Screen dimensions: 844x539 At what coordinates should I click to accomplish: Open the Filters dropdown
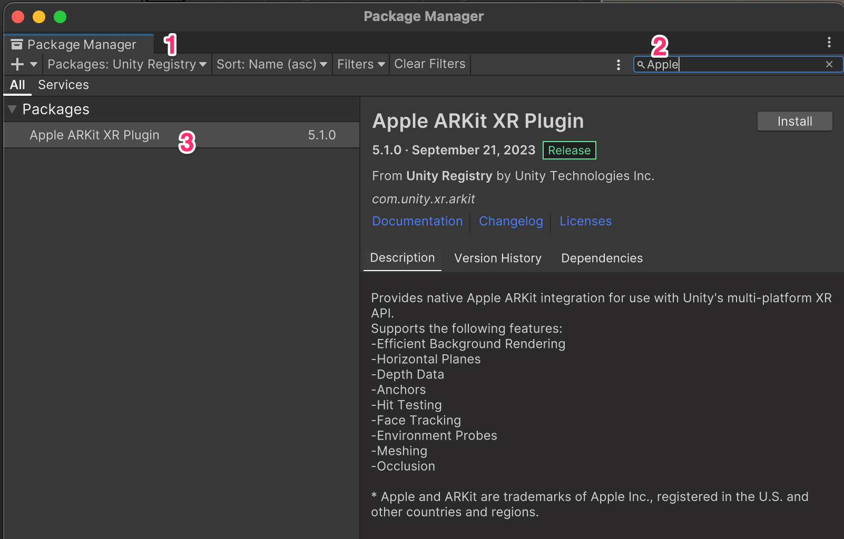(360, 64)
